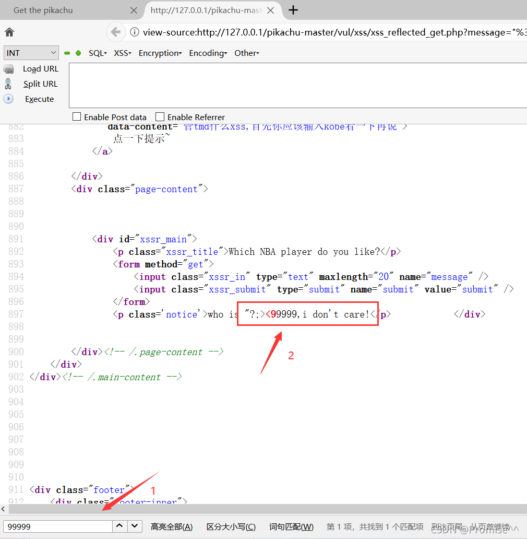Viewport: 527px width, 539px height.
Task: Click the Execute play icon
Action: click(8, 99)
